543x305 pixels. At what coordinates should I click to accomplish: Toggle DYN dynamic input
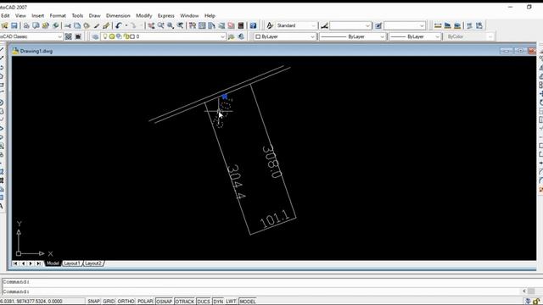pos(218,302)
